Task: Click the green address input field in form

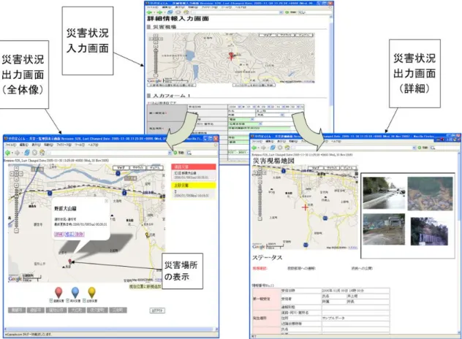Action: (x=261, y=128)
